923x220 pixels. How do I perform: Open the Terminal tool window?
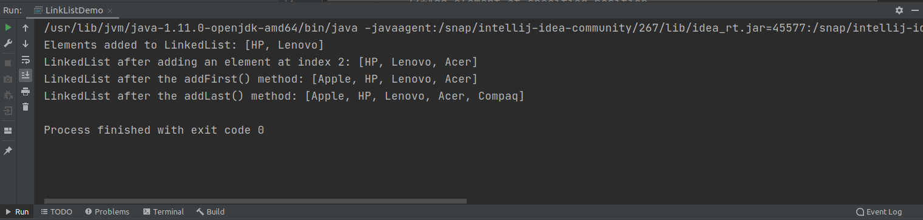(163, 211)
